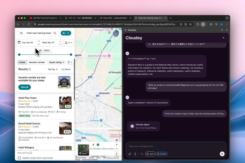Open the Hotel Pisa Tower $82 photo
Image resolution: width=245 pixels, height=163 pixels.
point(65,103)
